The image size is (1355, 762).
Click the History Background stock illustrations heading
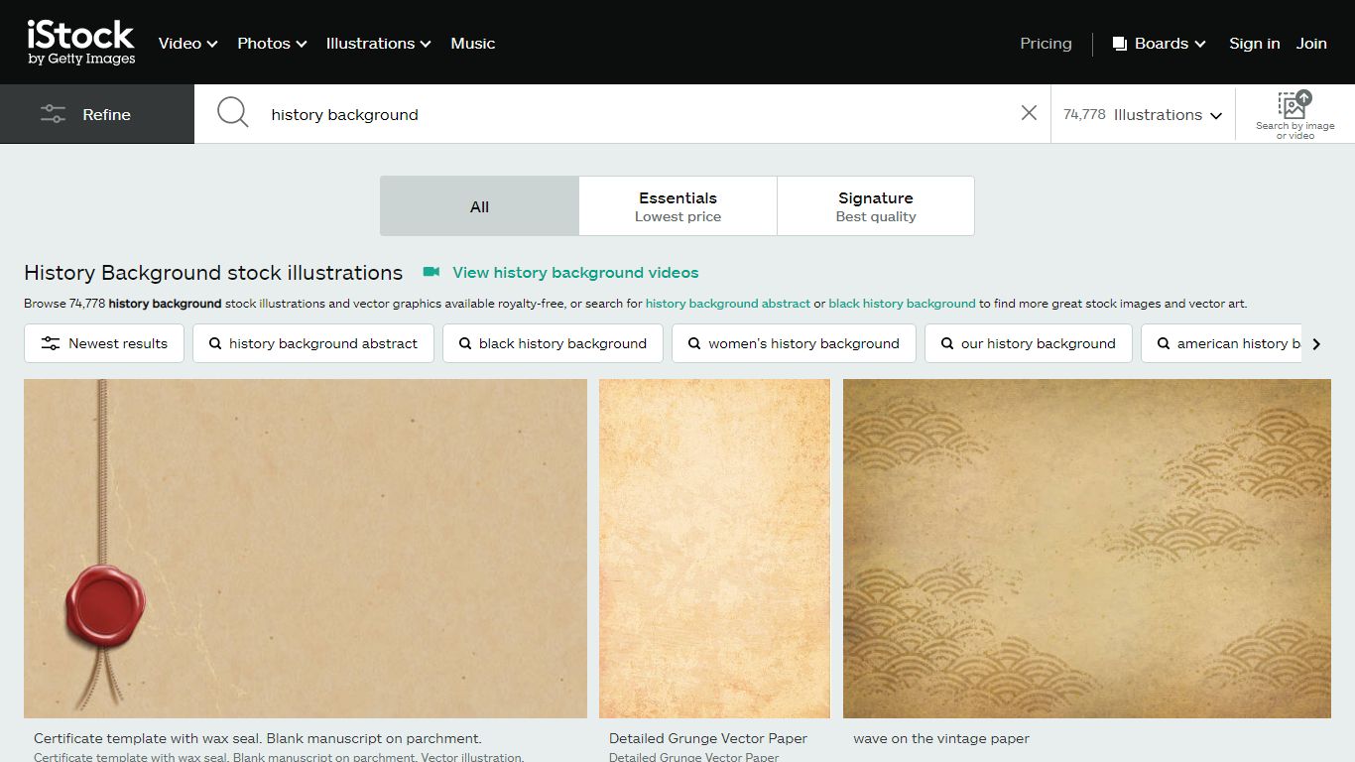click(213, 273)
